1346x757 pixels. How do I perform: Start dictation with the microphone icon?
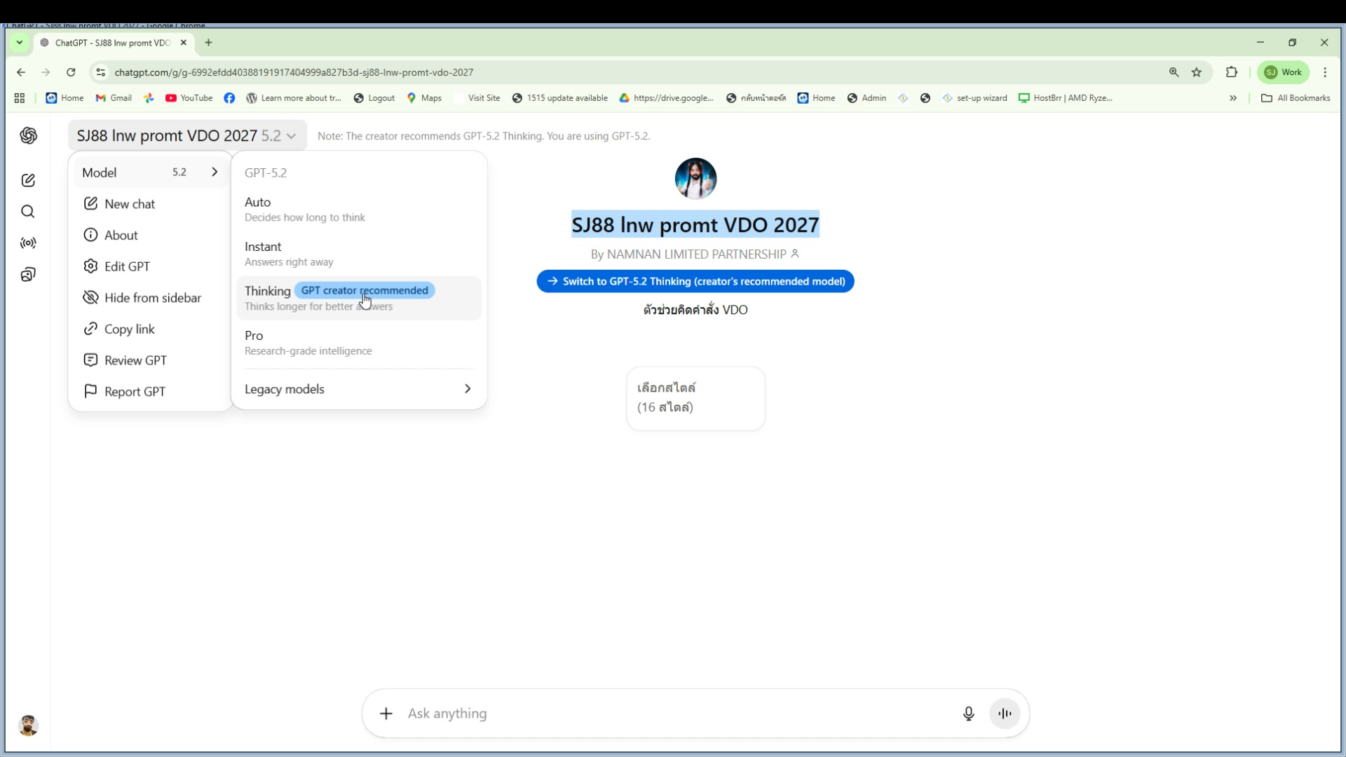pos(969,714)
